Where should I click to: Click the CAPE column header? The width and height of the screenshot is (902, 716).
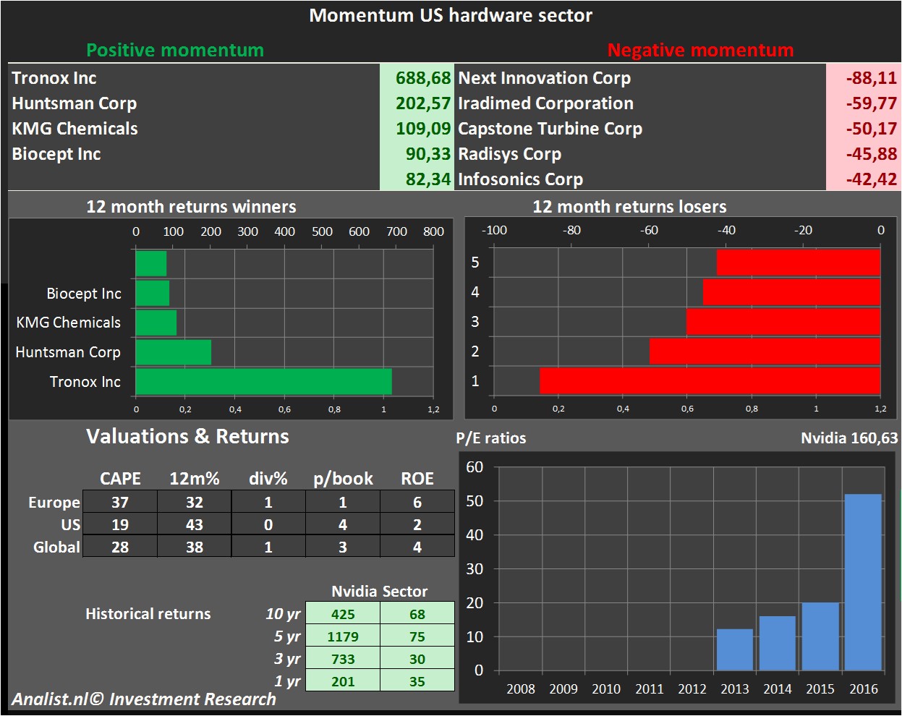120,479
